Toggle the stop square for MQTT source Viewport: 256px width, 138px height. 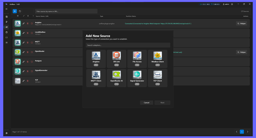32,43
